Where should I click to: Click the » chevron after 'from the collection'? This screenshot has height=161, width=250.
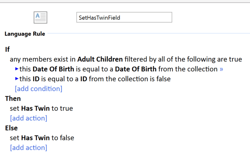tap(221, 69)
